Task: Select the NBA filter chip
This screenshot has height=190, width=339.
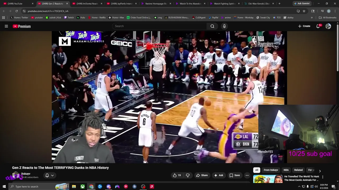Action: pos(286,170)
